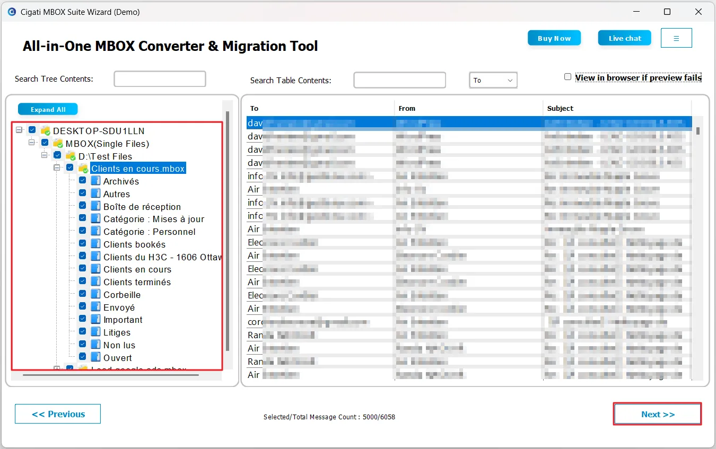Viewport: 716px width, 449px height.
Task: Enable View in browser if preview fails
Action: tap(568, 77)
